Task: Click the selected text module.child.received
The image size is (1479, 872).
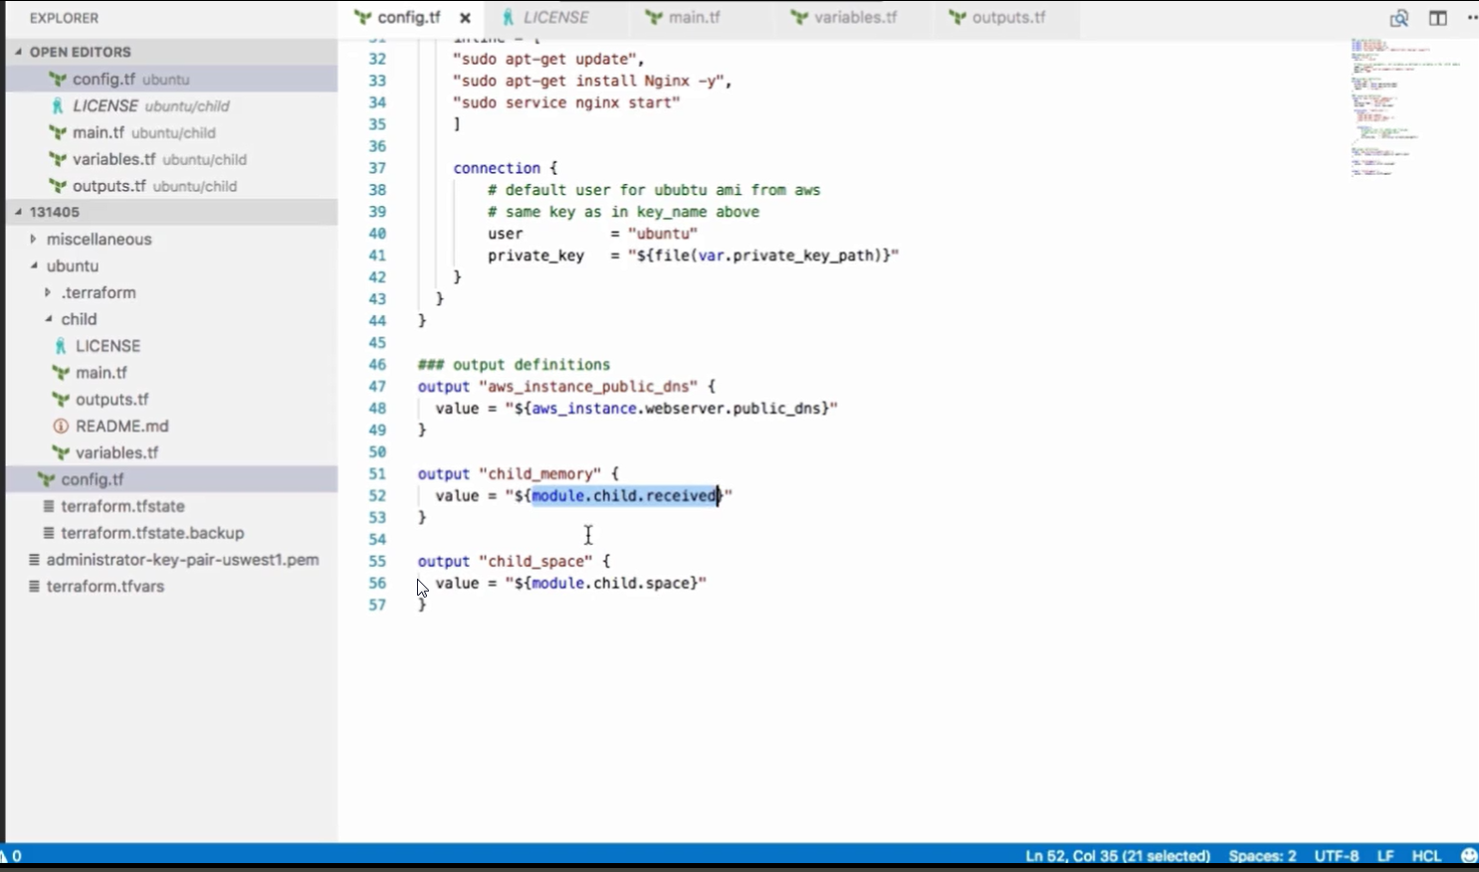Action: coord(625,496)
